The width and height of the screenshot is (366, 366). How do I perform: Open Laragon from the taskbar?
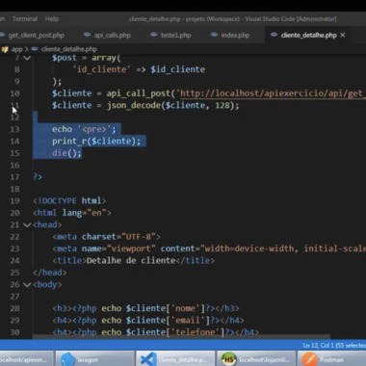(x=94, y=359)
